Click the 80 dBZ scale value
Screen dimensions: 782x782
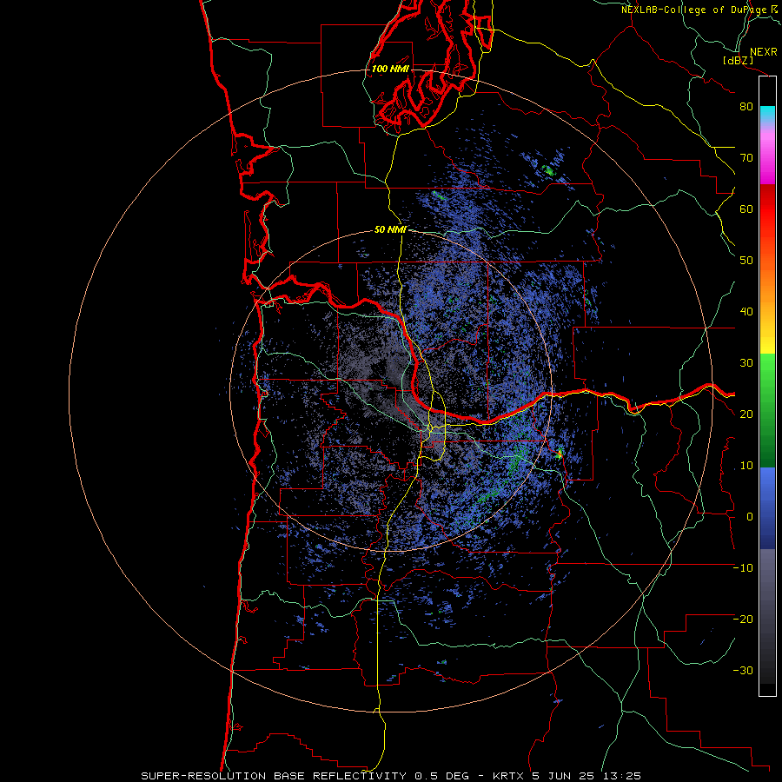point(746,107)
